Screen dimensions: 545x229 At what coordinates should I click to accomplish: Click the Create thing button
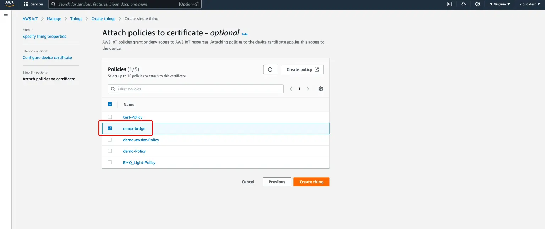[311, 182]
